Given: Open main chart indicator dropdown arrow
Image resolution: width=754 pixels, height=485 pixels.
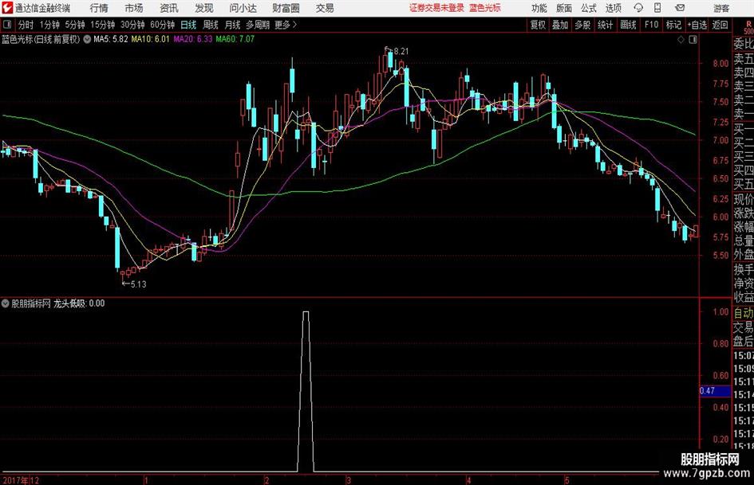Looking at the screenshot, I should pos(87,39).
